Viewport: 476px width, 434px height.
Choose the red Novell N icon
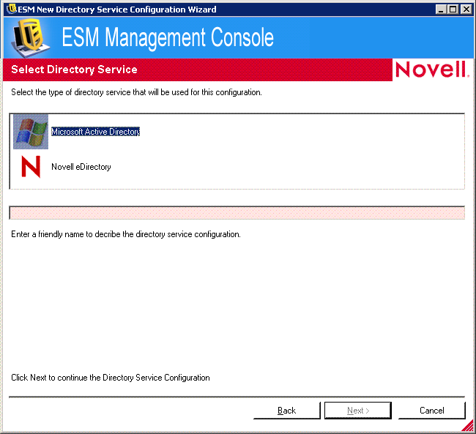(x=31, y=167)
